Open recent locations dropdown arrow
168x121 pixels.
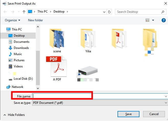point(19,12)
